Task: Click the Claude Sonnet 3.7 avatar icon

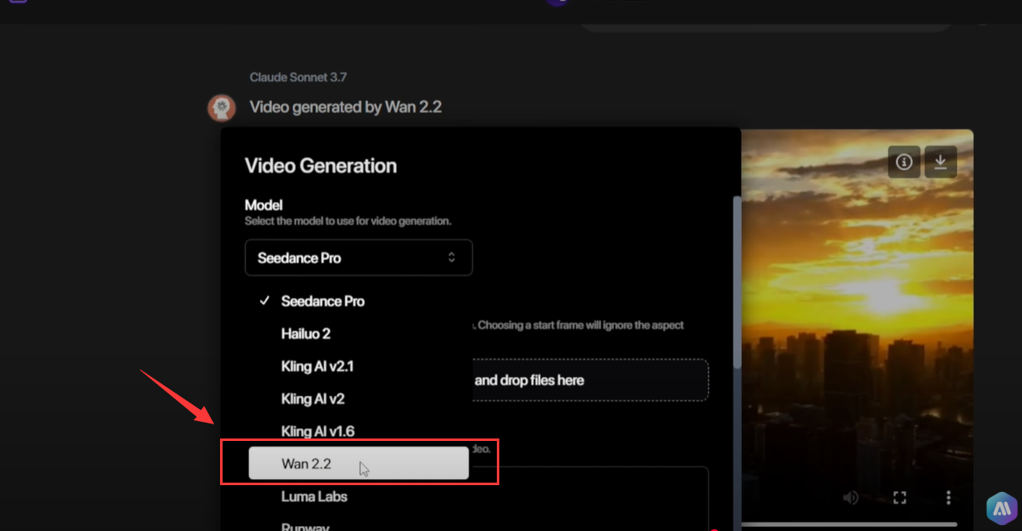Action: click(221, 108)
